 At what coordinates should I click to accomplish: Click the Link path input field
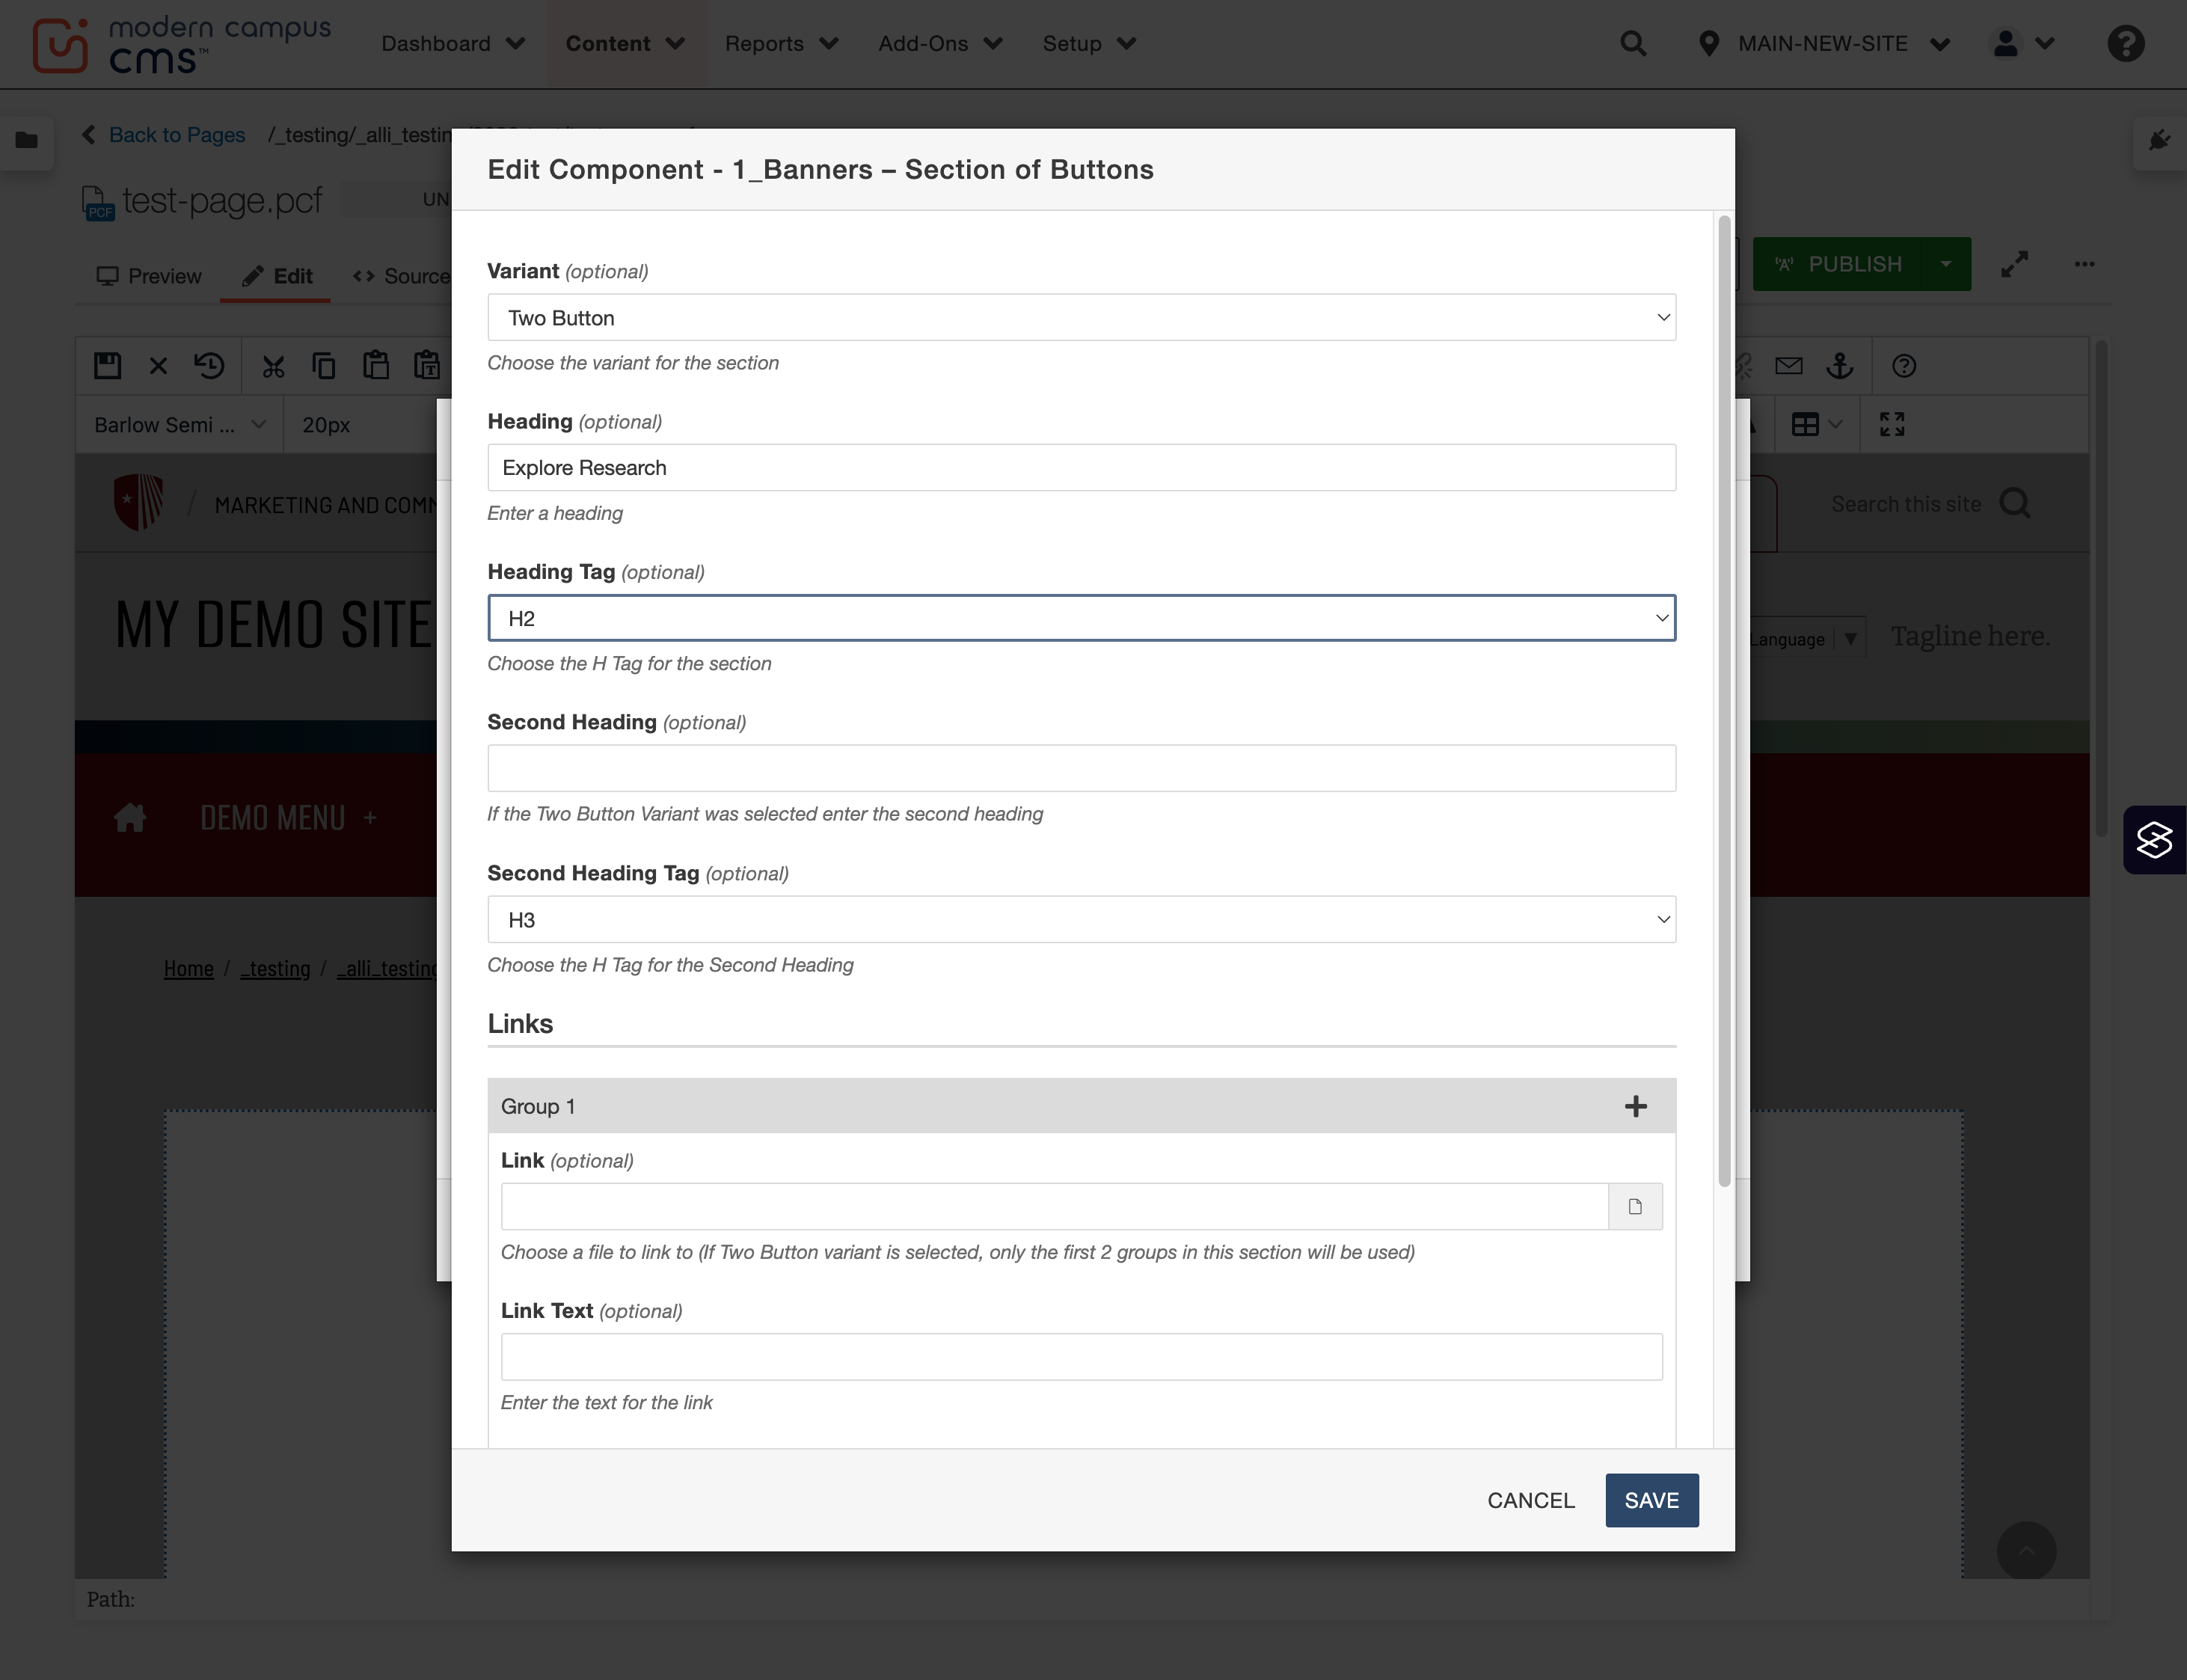point(1055,1207)
